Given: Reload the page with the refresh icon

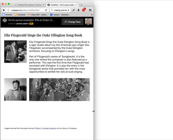Looking at the screenshot, I should (46, 10).
